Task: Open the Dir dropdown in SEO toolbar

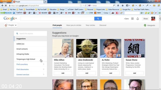Action: (79, 13)
